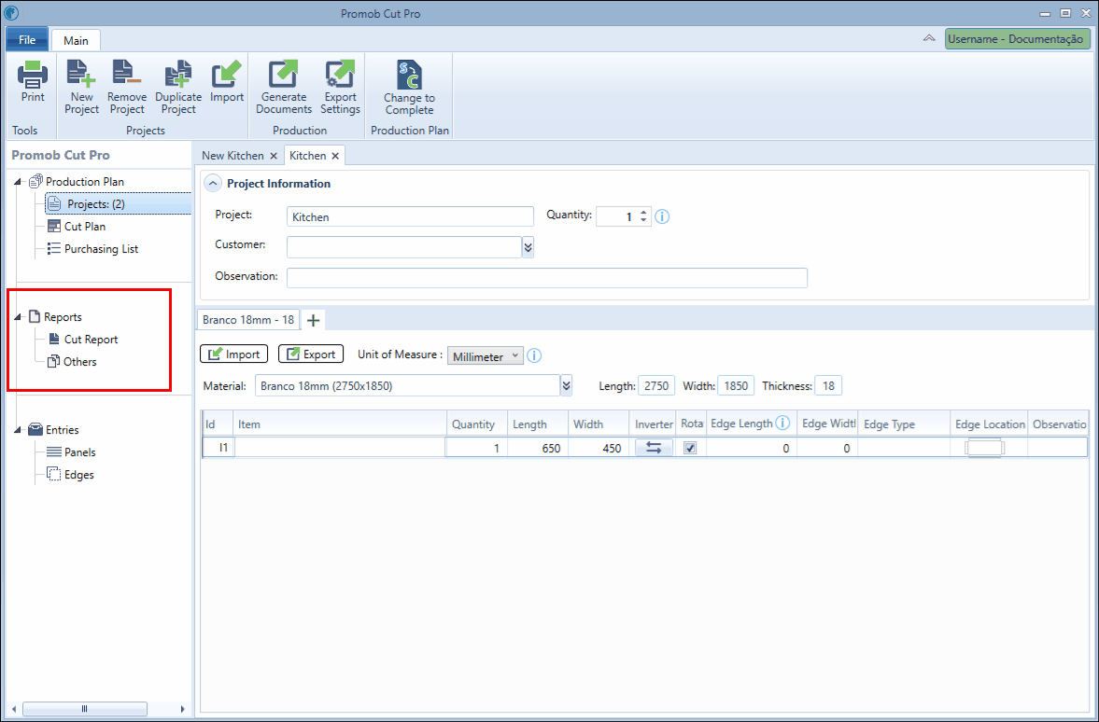This screenshot has width=1099, height=722.
Task: Select the I1 row Id cell
Action: pos(218,448)
